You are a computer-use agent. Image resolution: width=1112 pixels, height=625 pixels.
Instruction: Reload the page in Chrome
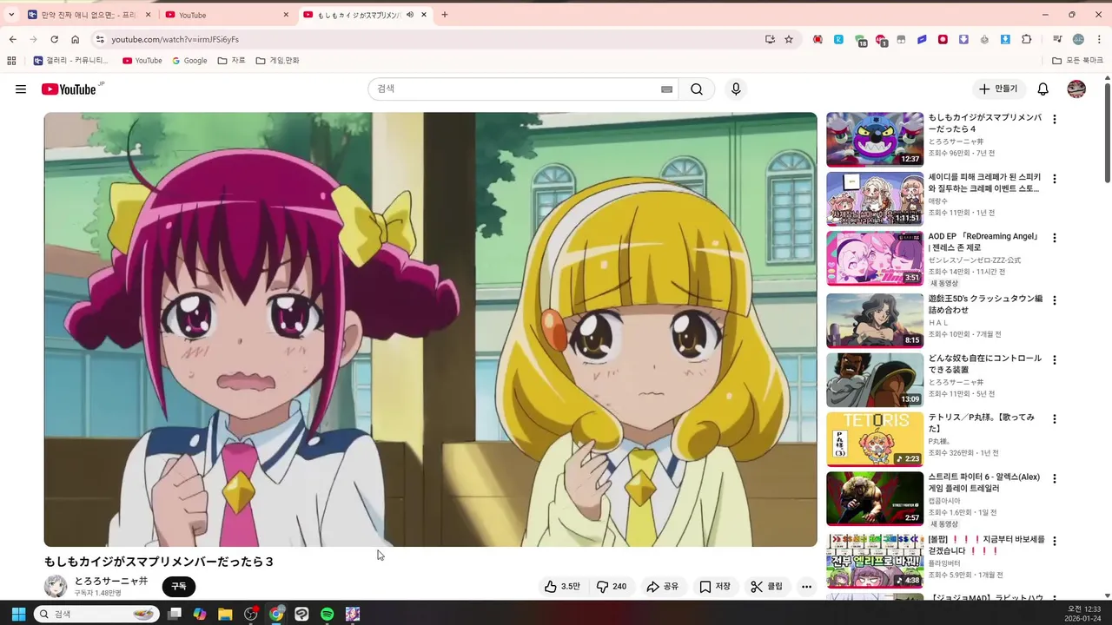pyautogui.click(x=54, y=39)
